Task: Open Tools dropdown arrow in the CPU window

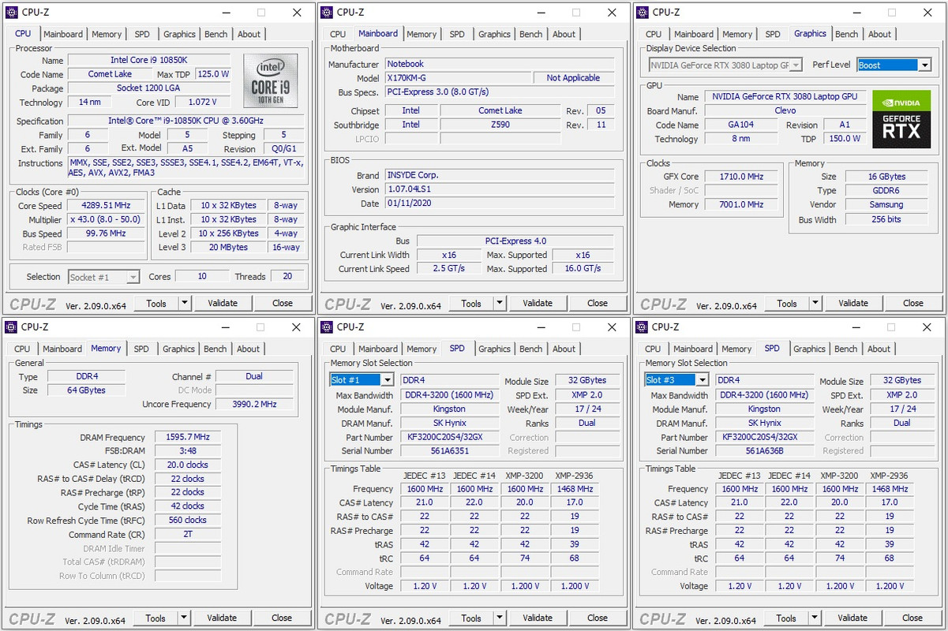Action: [x=185, y=303]
